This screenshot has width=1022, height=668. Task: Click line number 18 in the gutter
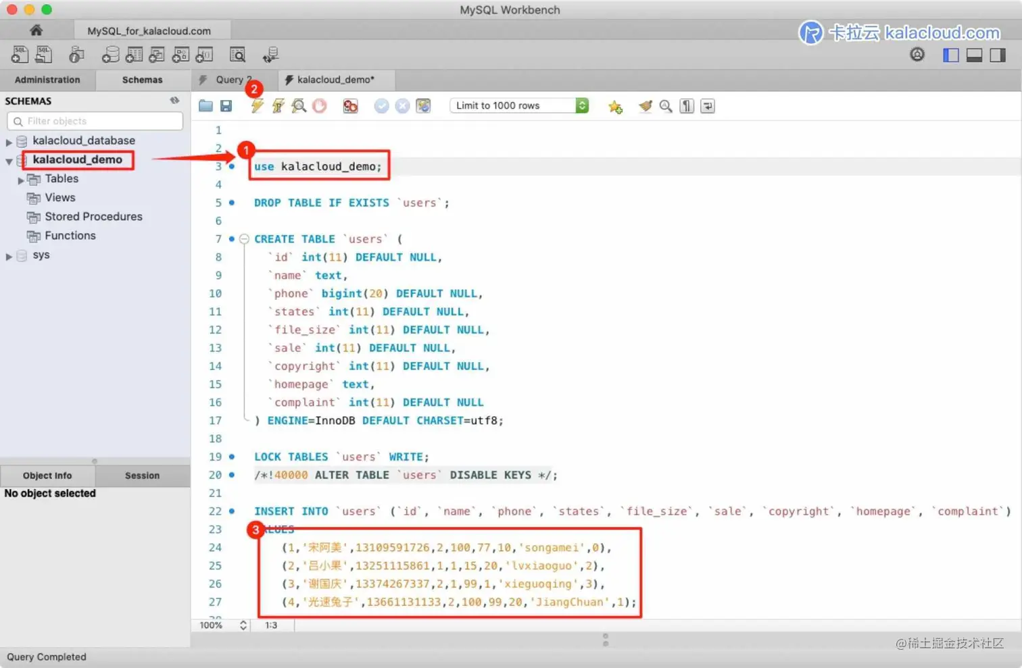pyautogui.click(x=215, y=438)
